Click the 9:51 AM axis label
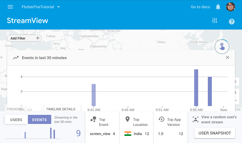 162,110
